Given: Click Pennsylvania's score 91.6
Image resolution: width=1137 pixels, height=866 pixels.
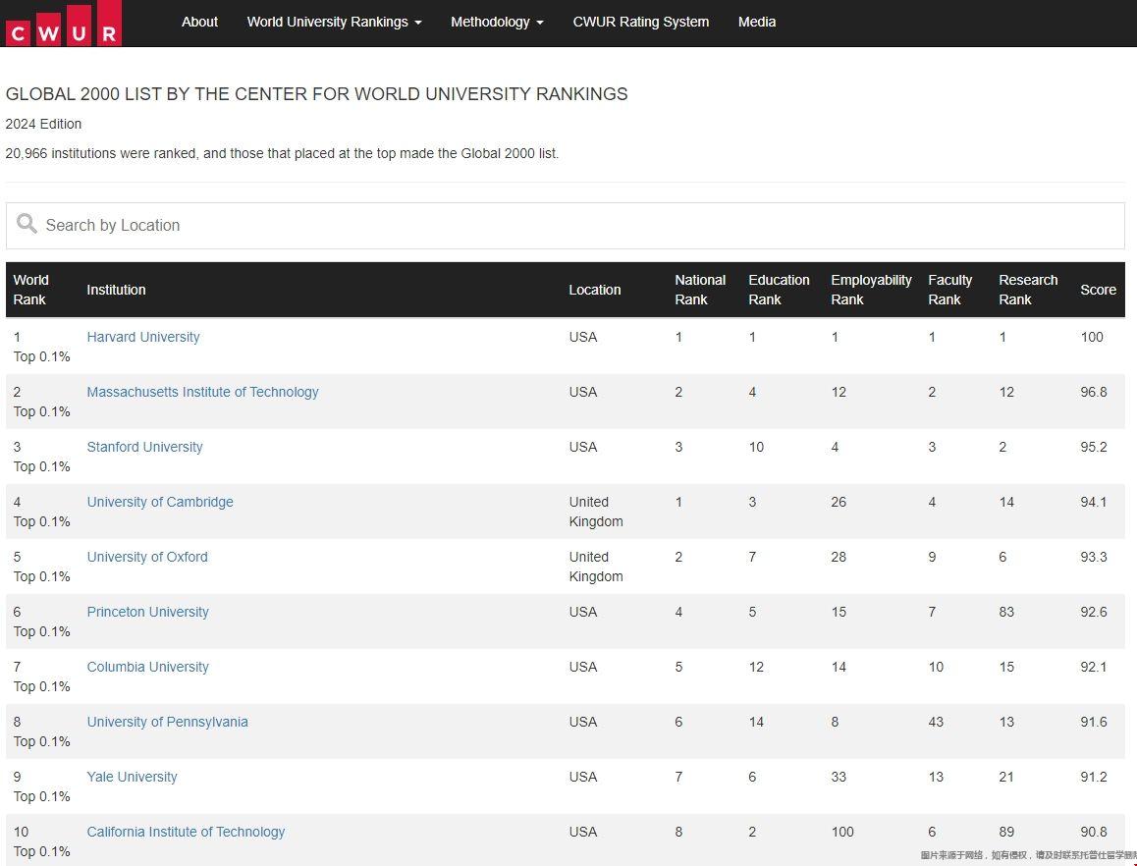Looking at the screenshot, I should (1094, 723).
